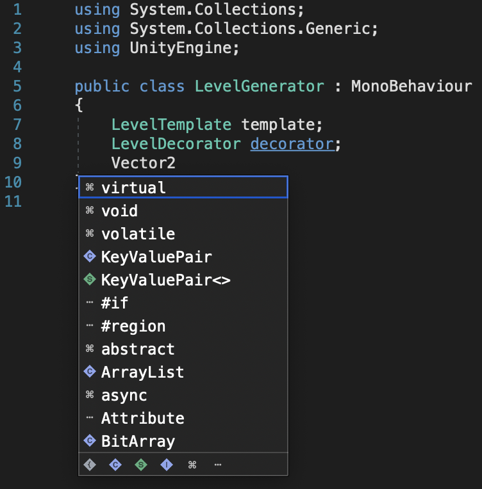Select the virtual keyword suggestion
The height and width of the screenshot is (489, 482).
coord(183,187)
